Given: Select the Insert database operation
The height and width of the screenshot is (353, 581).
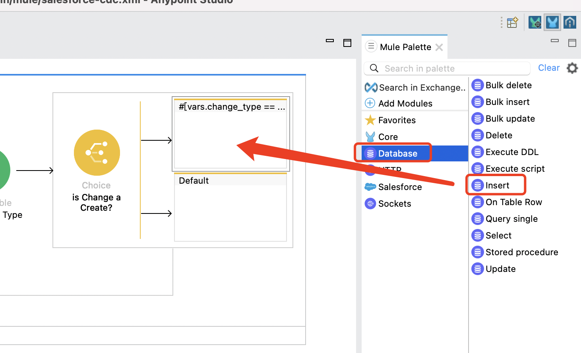Looking at the screenshot, I should click(x=490, y=185).
